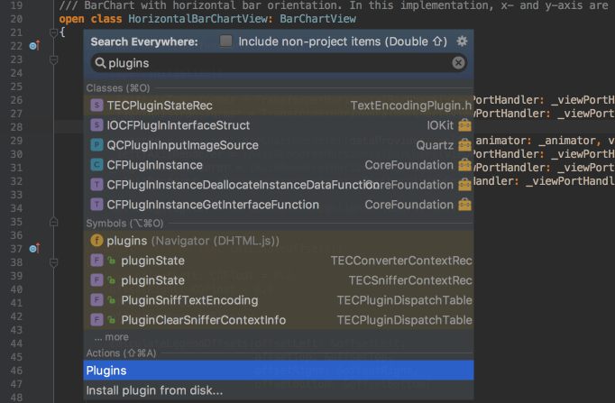Click field icon of PluginSniffTextEncoding

(96, 300)
